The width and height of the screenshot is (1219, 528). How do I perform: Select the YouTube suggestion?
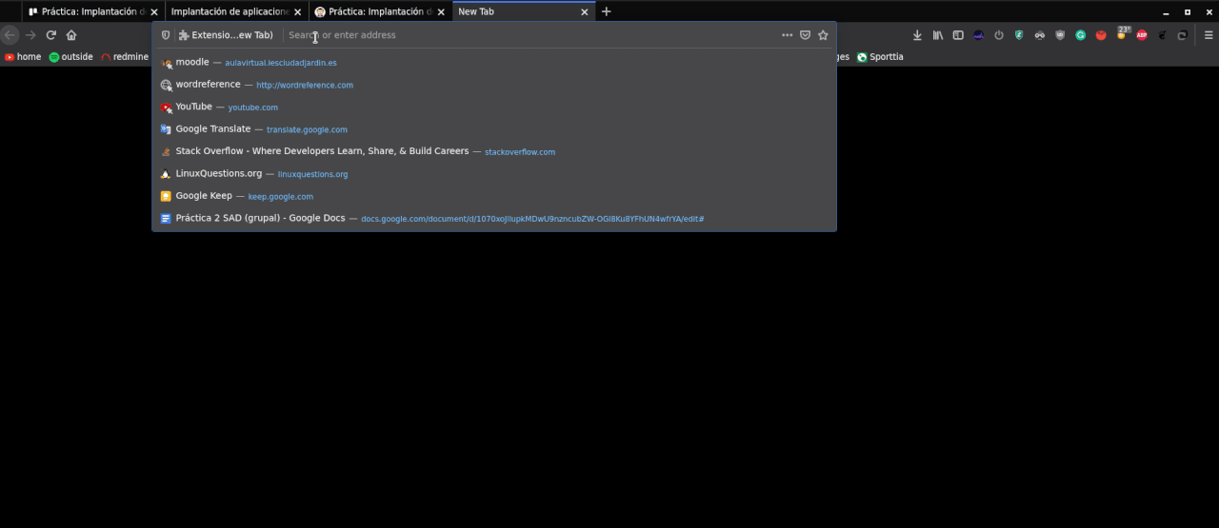(494, 108)
